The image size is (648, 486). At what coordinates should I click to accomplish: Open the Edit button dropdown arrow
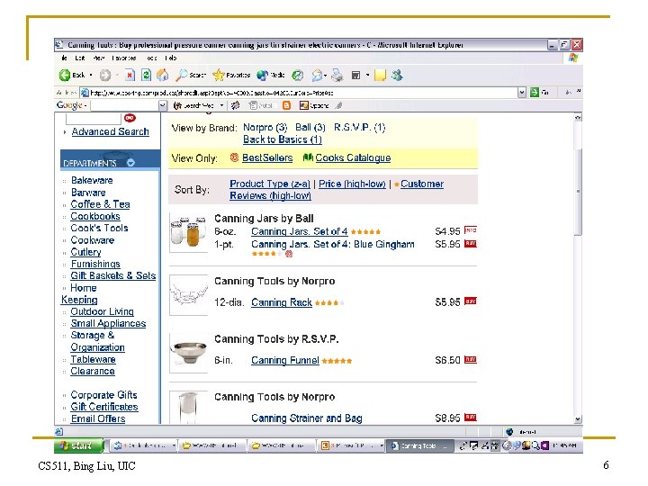[367, 75]
